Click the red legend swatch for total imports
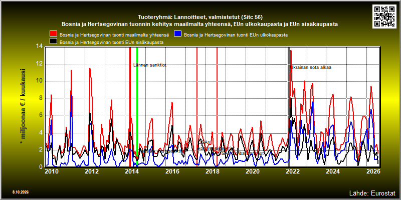Viewport: 401px width, 200px height. (53, 34)
